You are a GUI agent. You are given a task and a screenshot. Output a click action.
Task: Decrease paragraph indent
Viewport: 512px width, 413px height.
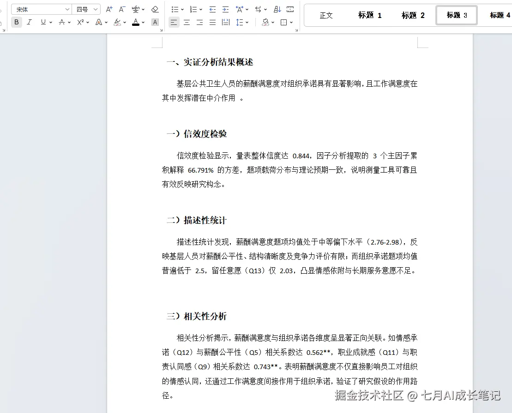click(x=212, y=10)
